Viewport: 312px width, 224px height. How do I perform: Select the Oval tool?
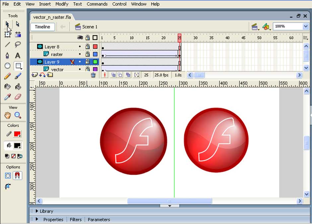(x=8, y=66)
